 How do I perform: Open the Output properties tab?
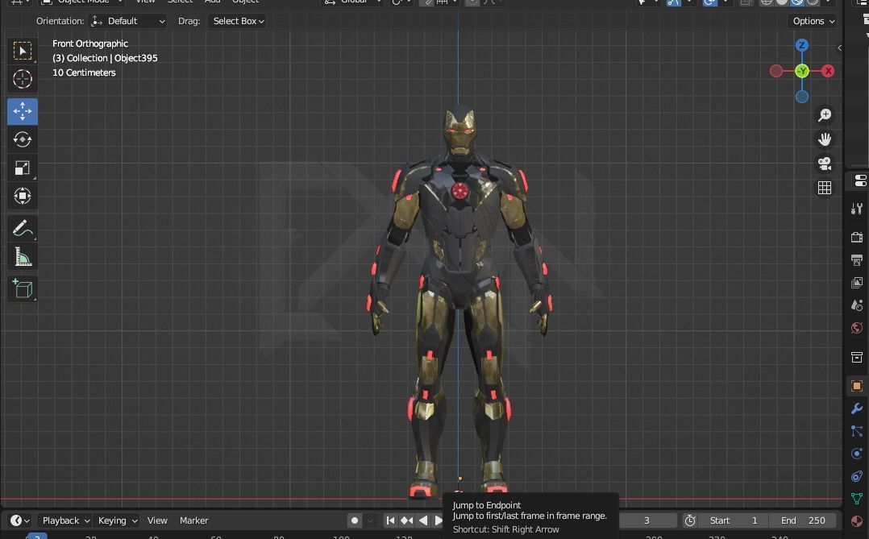(857, 259)
